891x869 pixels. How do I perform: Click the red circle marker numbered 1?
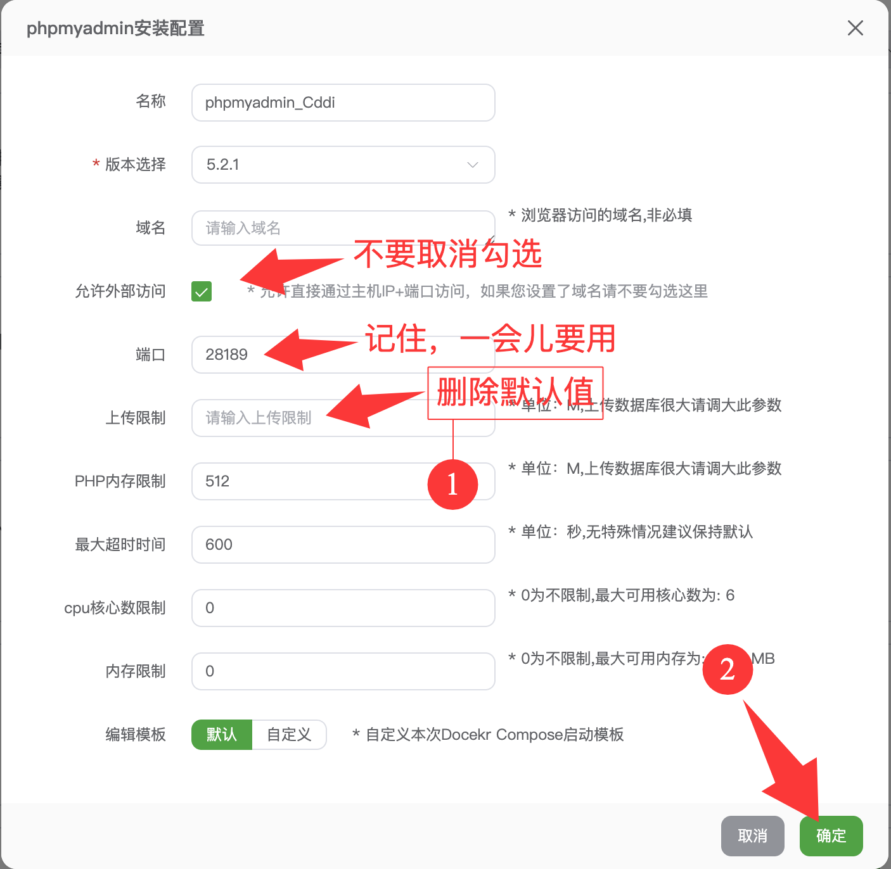click(452, 485)
